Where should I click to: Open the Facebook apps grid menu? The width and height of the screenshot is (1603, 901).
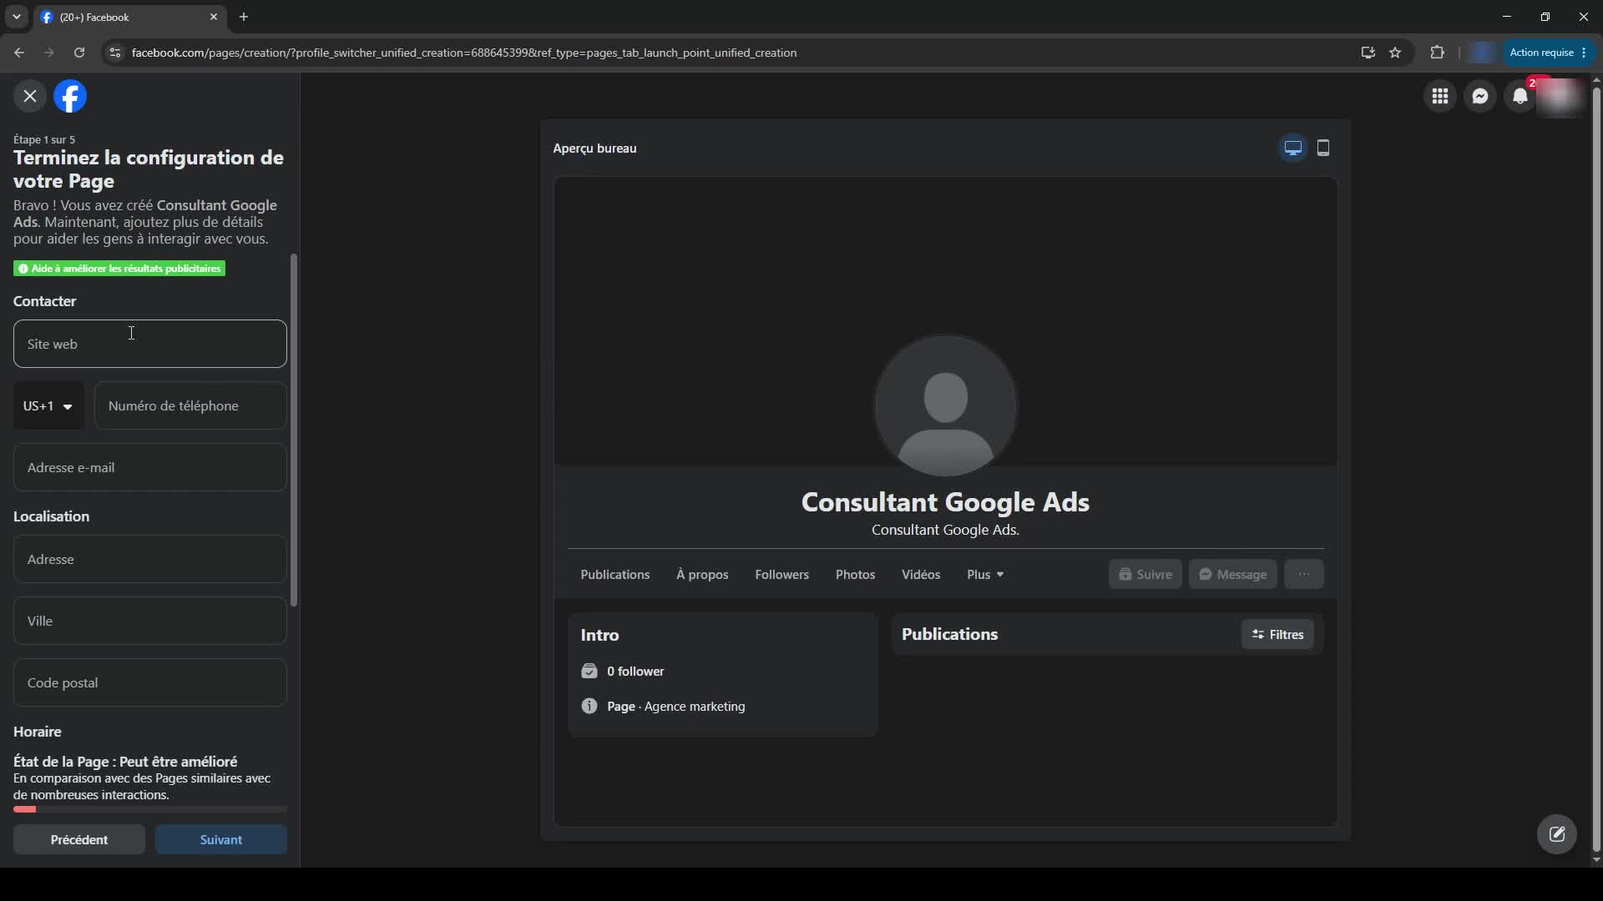[x=1440, y=96]
